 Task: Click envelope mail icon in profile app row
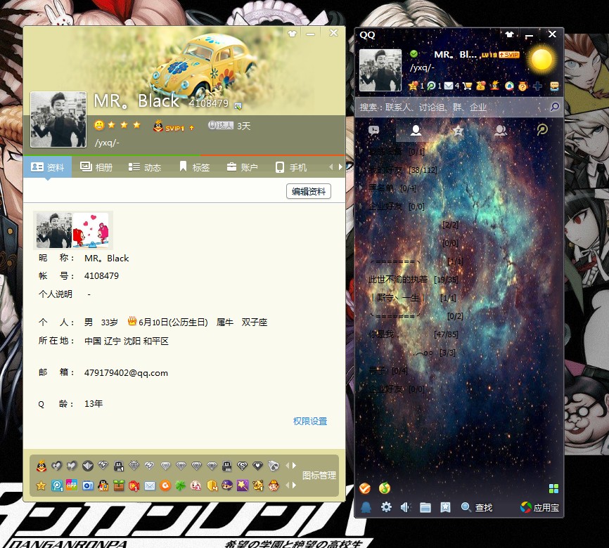click(150, 485)
